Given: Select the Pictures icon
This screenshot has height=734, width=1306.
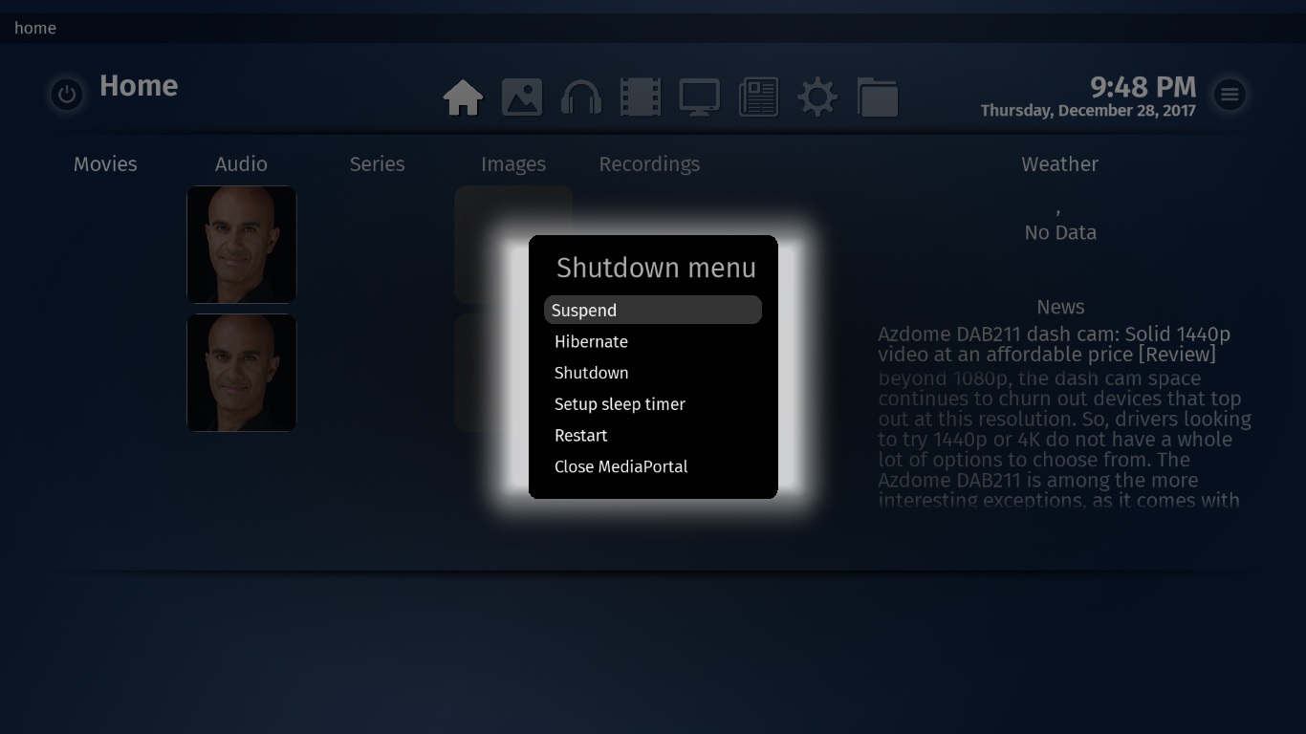Looking at the screenshot, I should 522,97.
